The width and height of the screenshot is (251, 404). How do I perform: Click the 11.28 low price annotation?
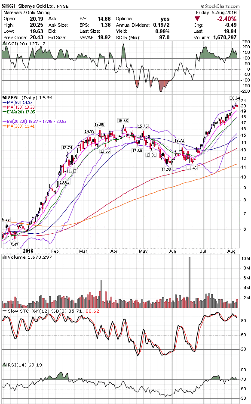[166, 169]
